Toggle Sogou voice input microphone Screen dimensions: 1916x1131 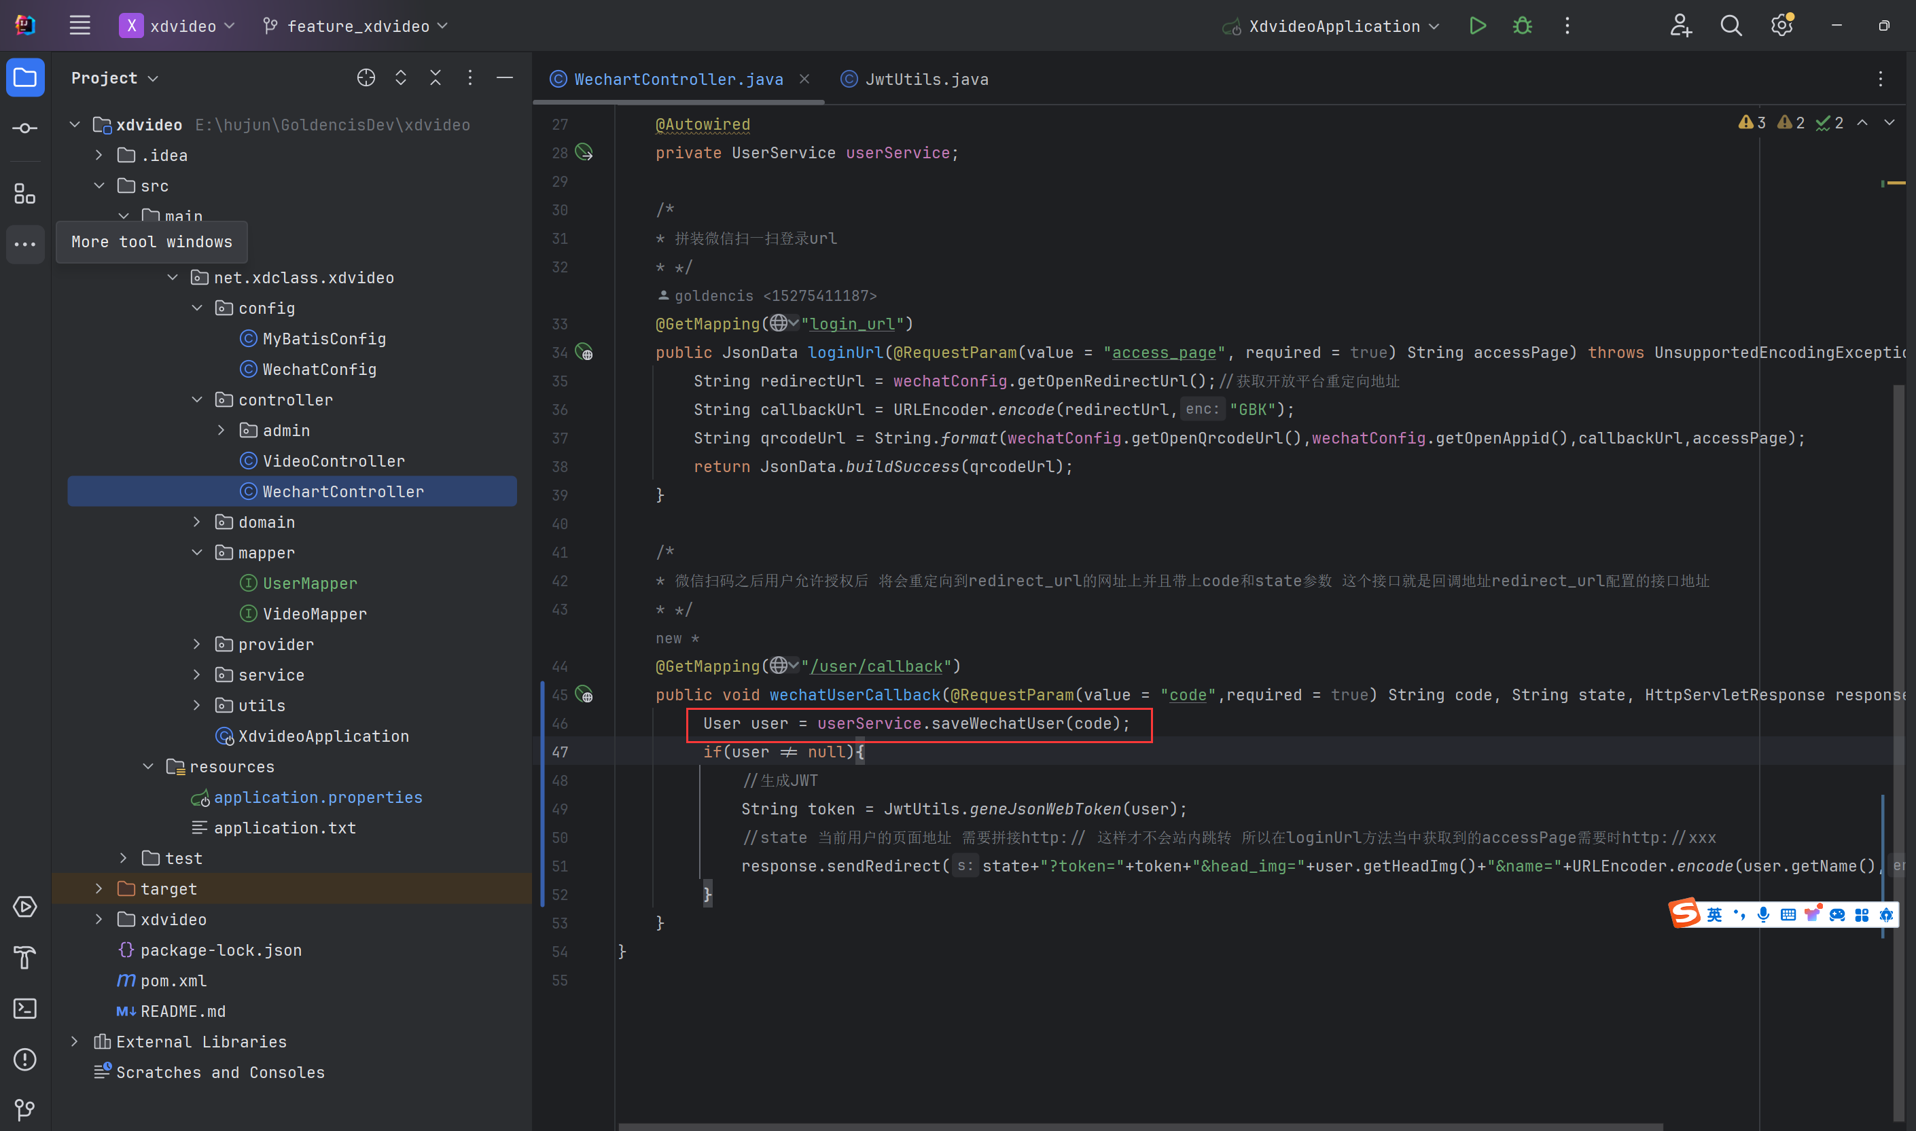coord(1763,914)
